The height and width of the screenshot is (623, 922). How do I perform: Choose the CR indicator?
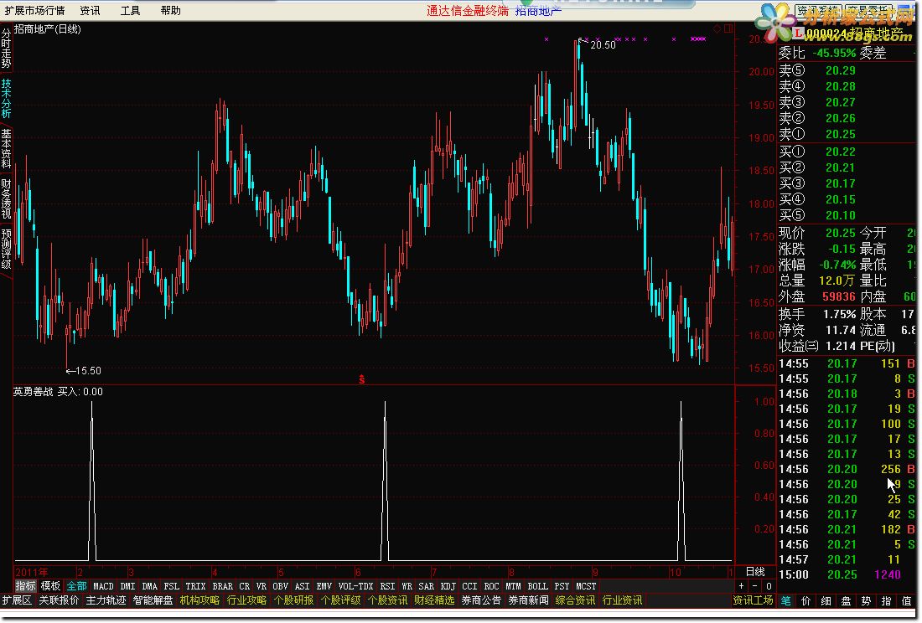244,586
